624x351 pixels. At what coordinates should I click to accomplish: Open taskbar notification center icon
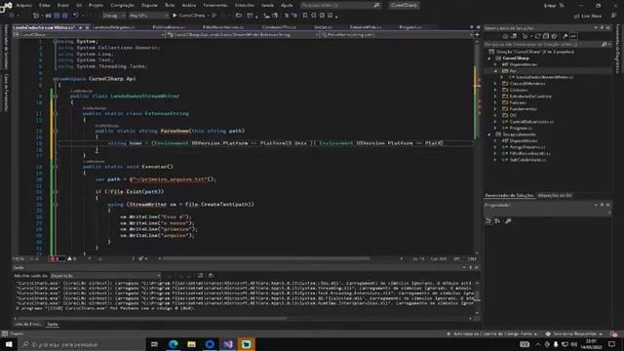point(611,344)
